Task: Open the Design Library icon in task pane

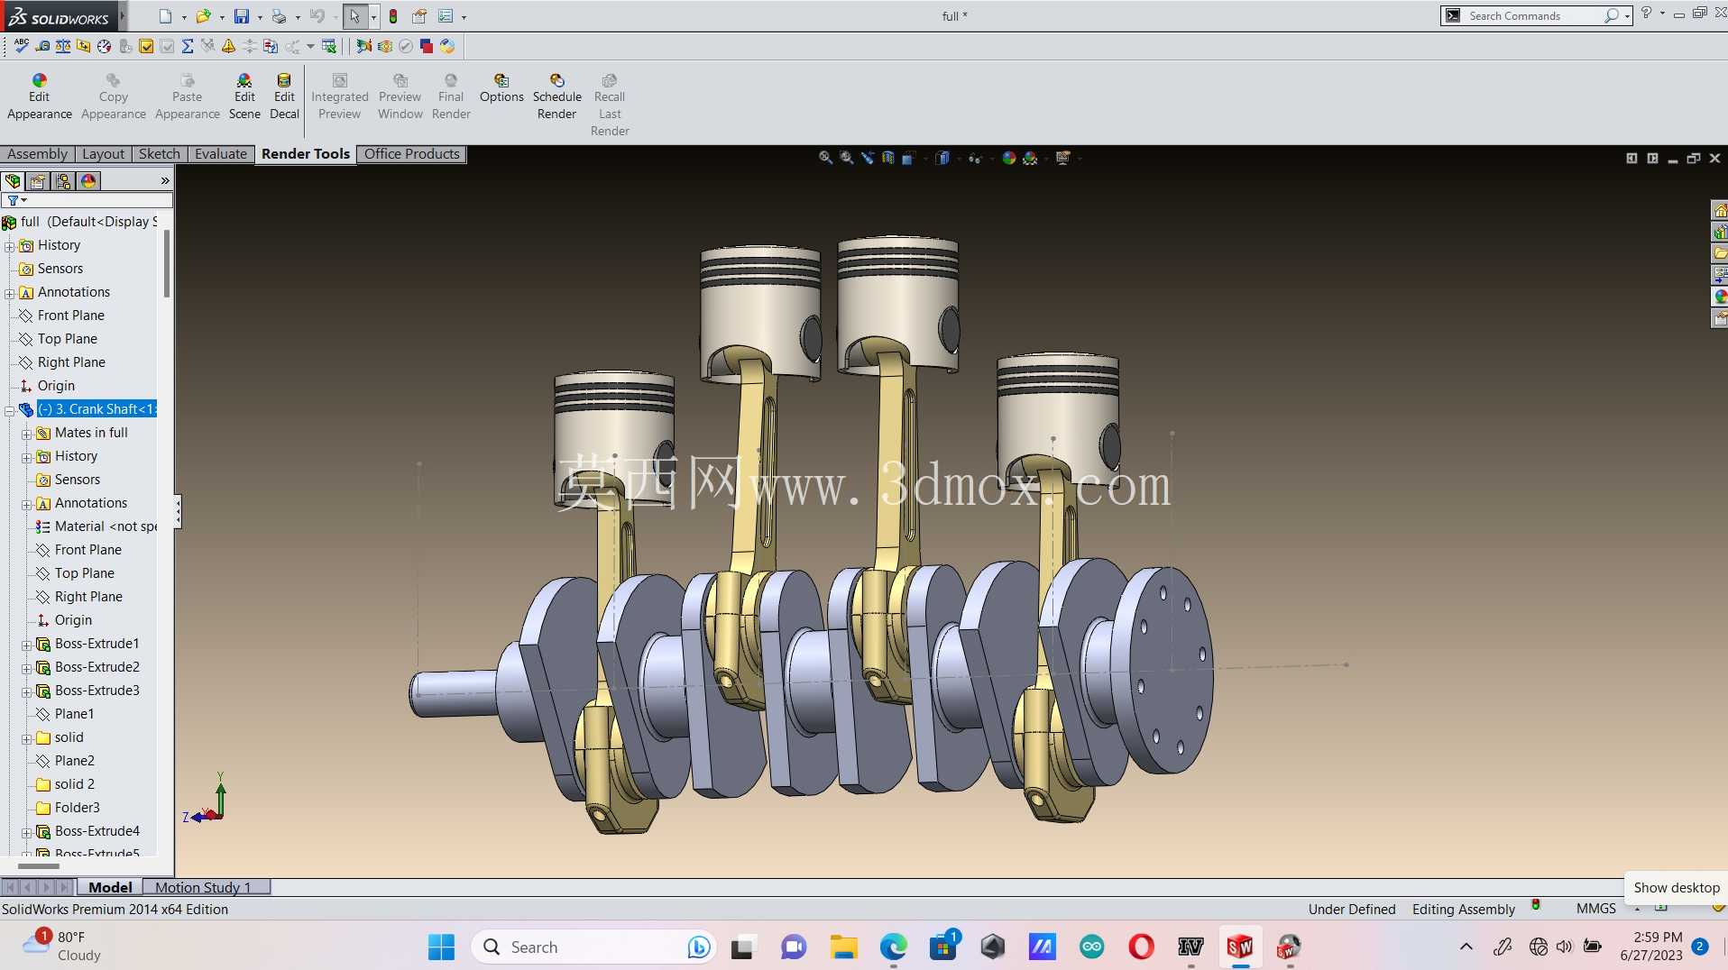Action: (x=1720, y=233)
